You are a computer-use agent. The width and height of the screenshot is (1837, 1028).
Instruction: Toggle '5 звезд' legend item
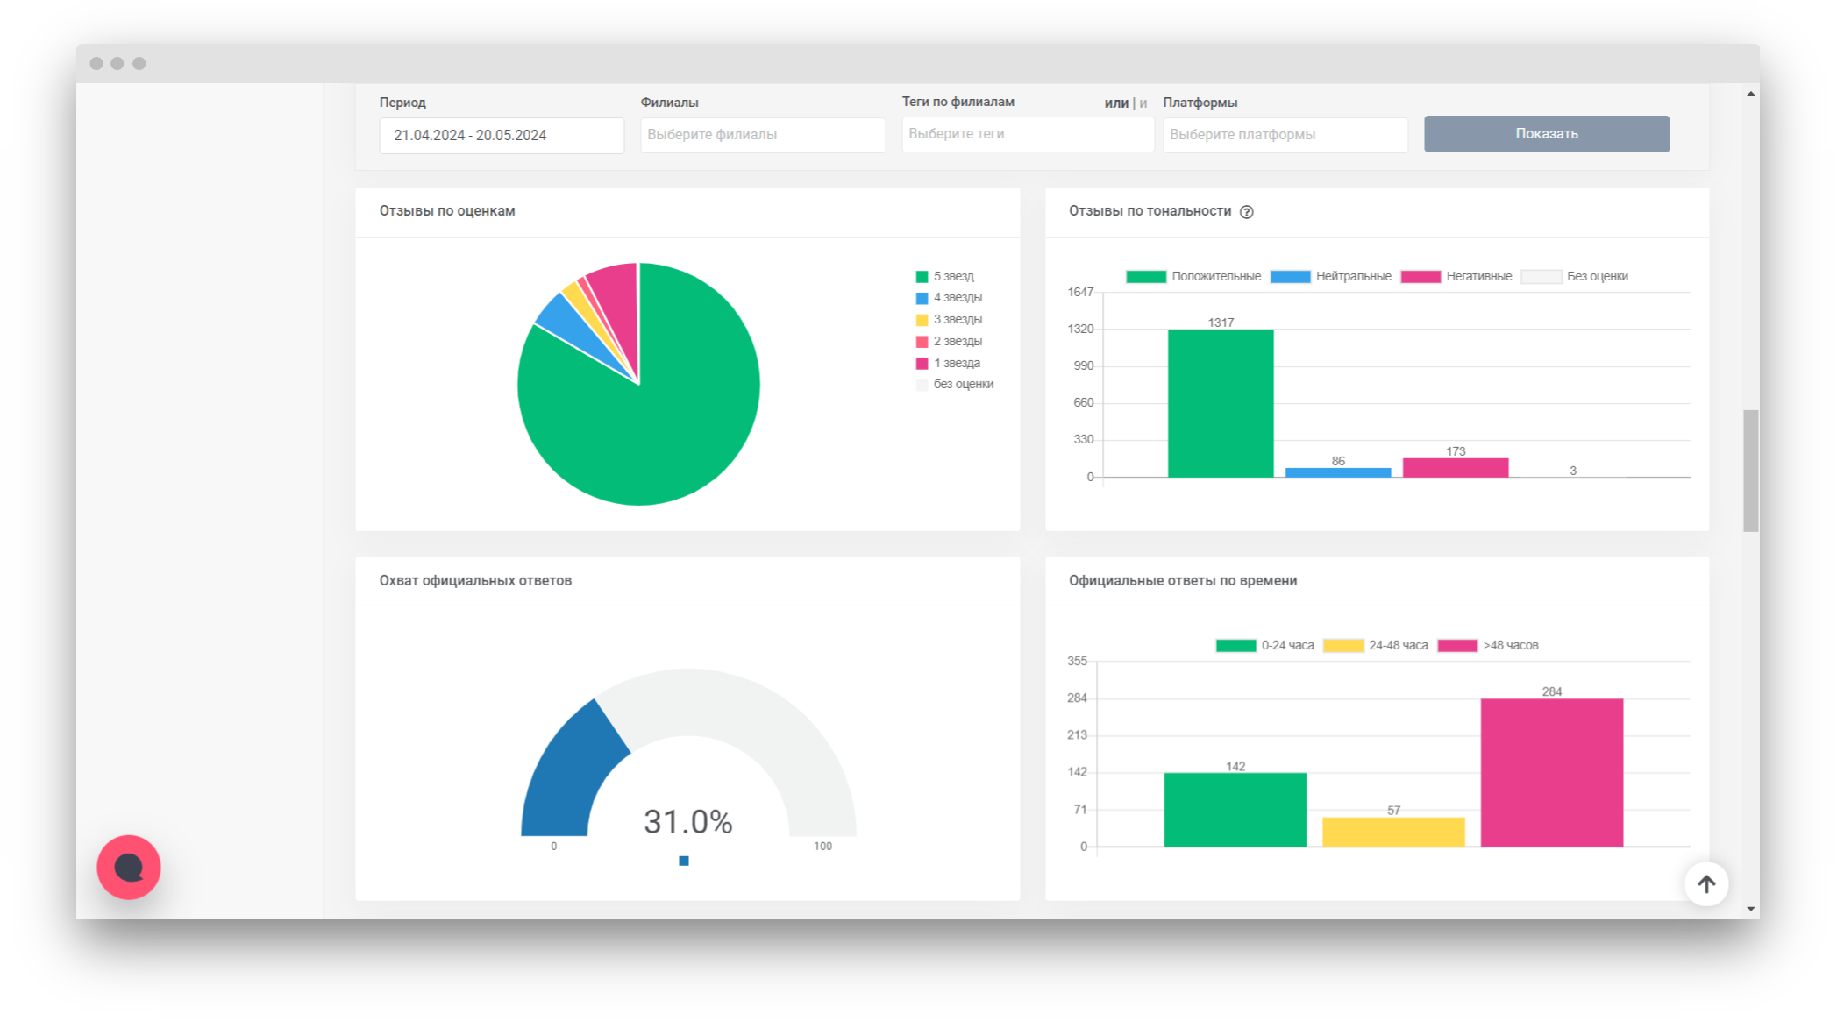click(x=945, y=276)
